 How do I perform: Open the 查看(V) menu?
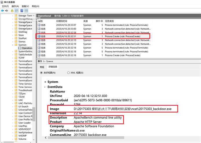click(x=25, y=6)
